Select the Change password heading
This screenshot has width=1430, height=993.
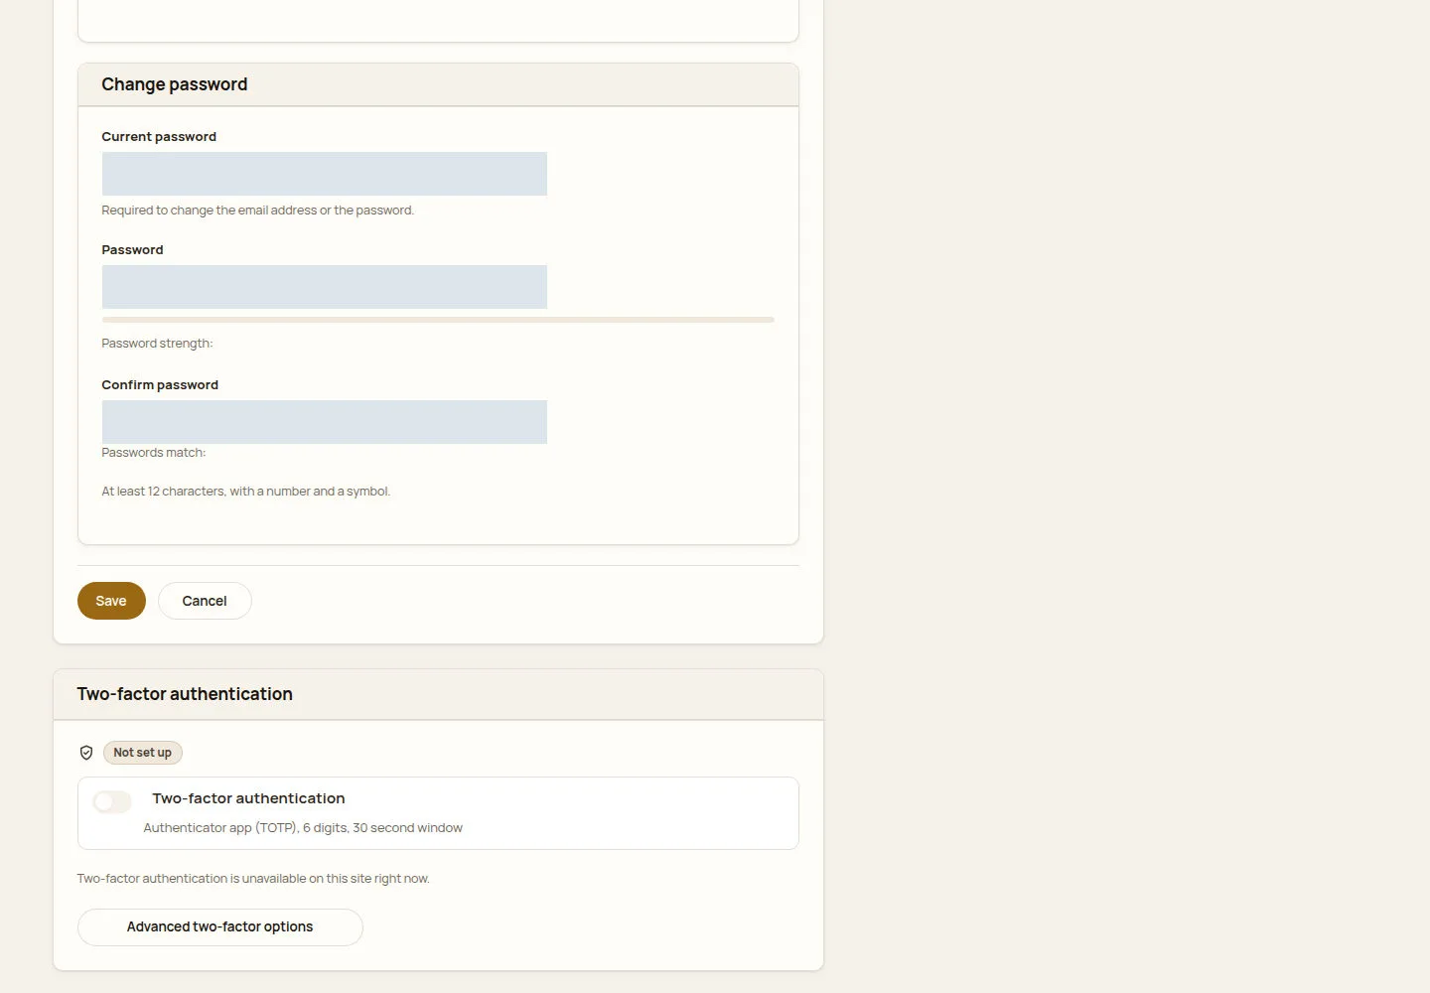pos(175,84)
